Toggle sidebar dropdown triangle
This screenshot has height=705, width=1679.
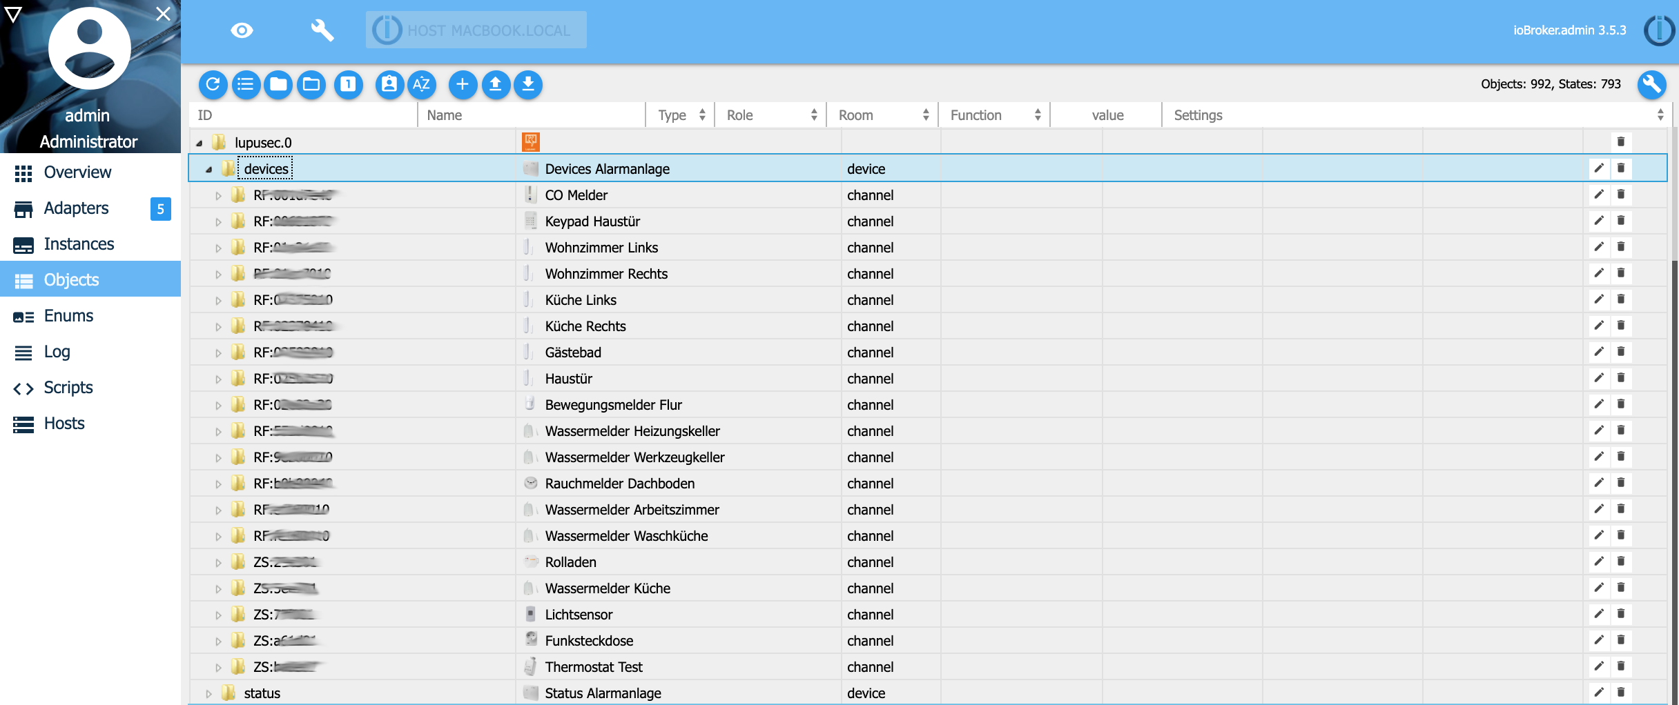point(13,14)
